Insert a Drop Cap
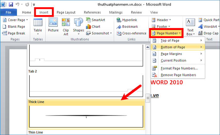Image resolution: width=220 pixels, height=135 pixels. pyautogui.click(x=208, y=33)
